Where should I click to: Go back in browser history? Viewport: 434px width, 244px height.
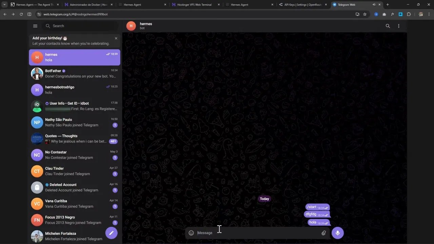tap(5, 14)
